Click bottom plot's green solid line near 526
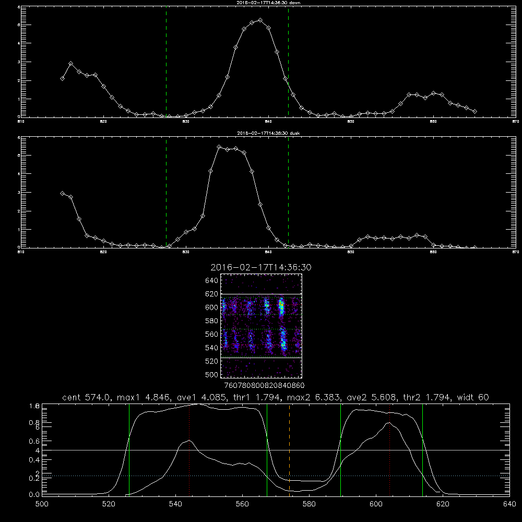 click(129, 449)
